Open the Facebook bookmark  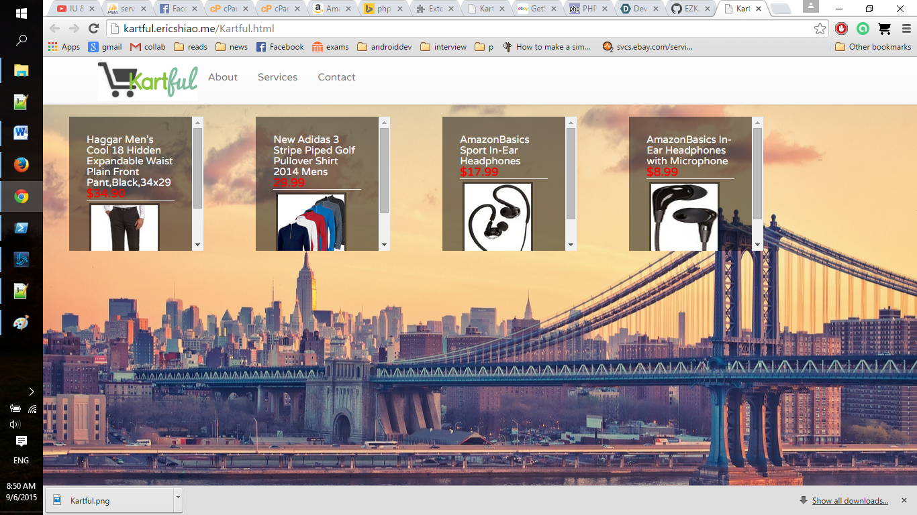click(280, 47)
